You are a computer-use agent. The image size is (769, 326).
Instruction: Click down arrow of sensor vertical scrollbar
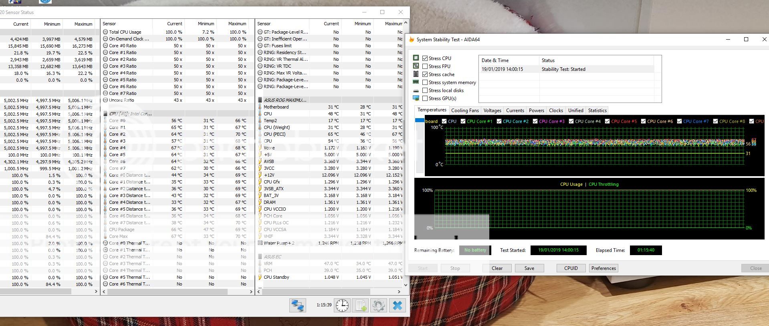pyautogui.click(x=406, y=285)
